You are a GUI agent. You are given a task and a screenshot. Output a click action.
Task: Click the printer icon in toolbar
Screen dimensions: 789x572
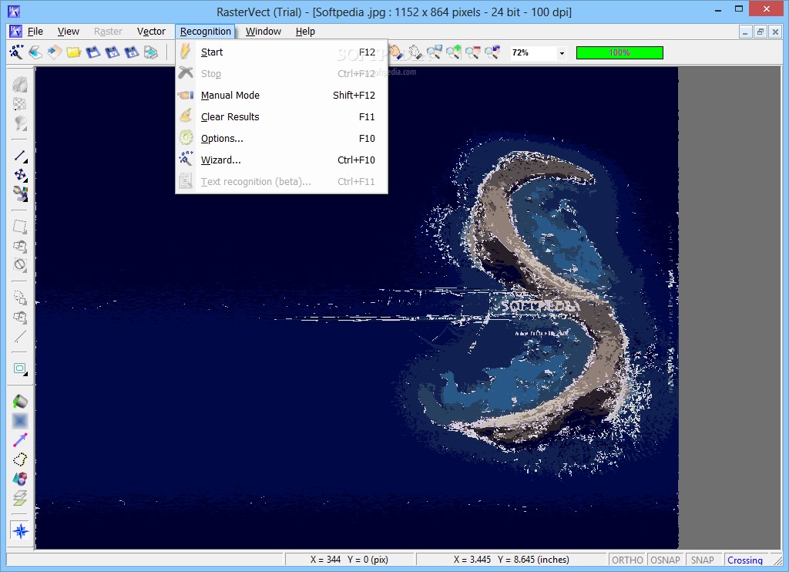coord(151,52)
